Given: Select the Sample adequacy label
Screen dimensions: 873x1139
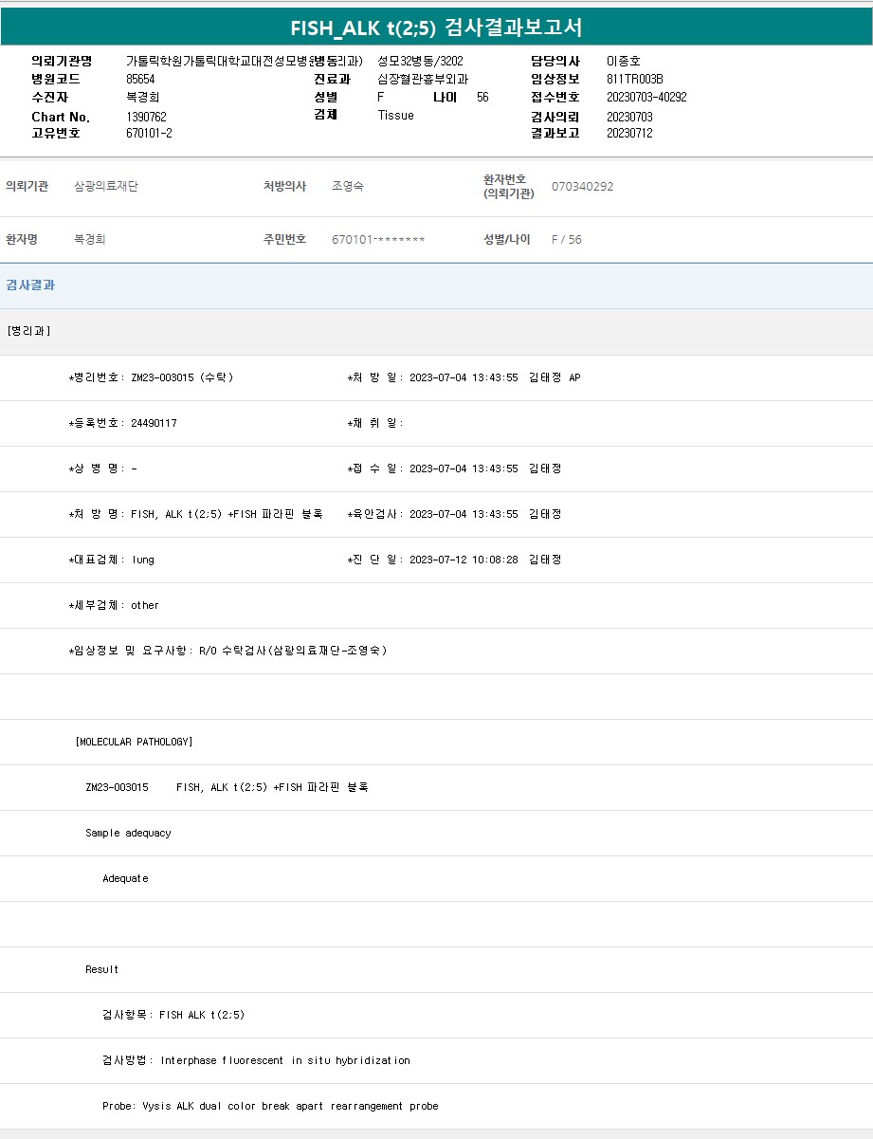Looking at the screenshot, I should (x=128, y=833).
